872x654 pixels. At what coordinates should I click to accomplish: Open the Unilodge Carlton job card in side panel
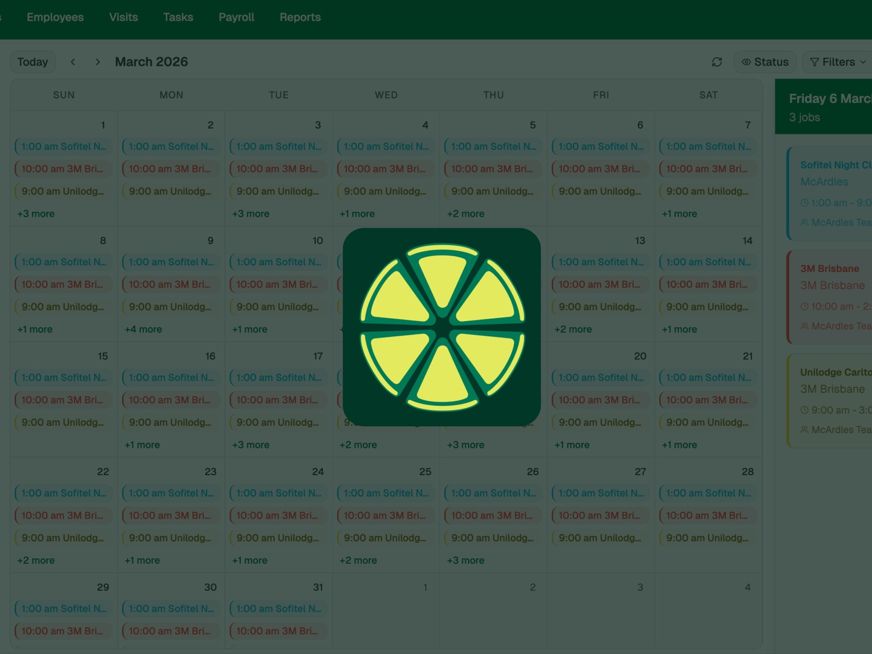829,401
